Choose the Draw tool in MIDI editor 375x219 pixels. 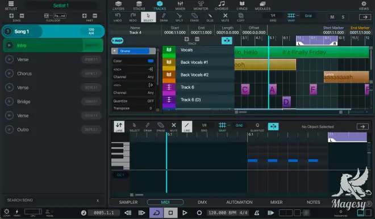pyautogui.click(x=148, y=127)
